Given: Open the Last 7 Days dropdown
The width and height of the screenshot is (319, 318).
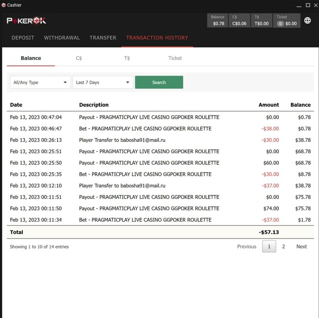Looking at the screenshot, I should 103,82.
